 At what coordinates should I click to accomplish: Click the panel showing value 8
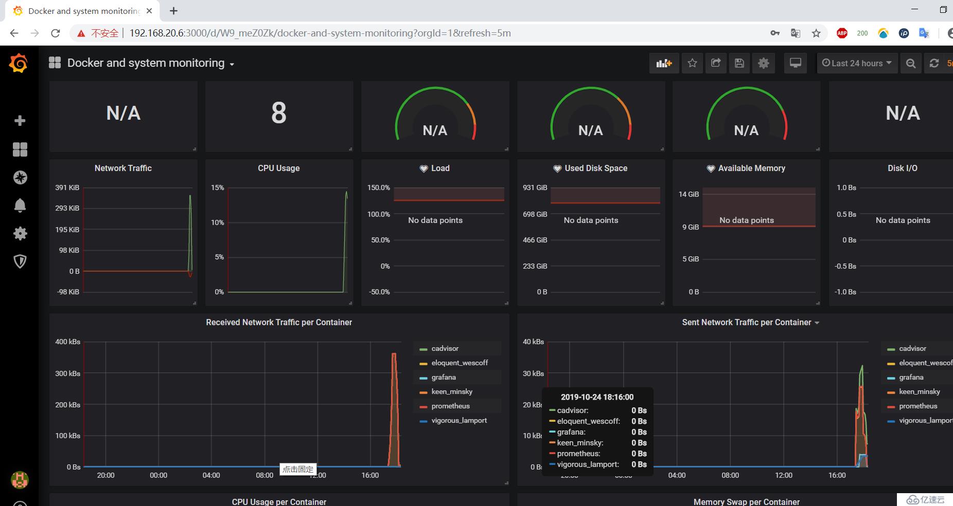point(279,116)
